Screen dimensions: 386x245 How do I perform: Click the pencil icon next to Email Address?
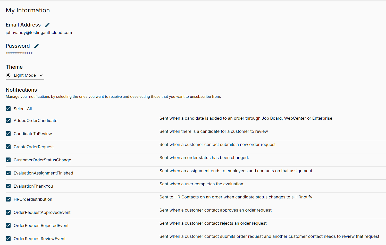[x=47, y=25]
